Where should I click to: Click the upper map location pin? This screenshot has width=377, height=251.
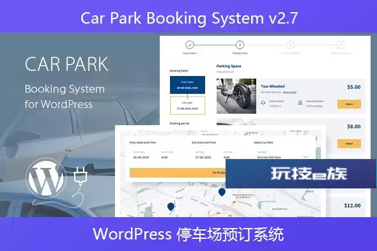(222, 192)
